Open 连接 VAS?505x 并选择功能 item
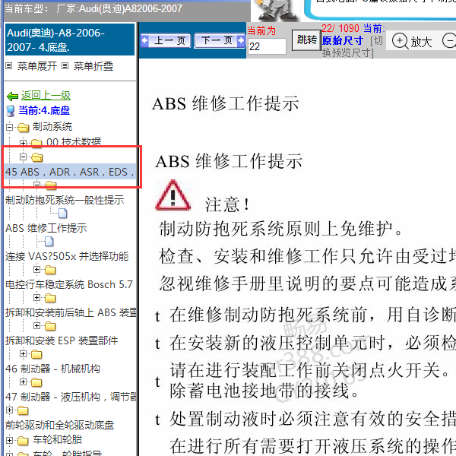This screenshot has height=456, width=456. 67,256
